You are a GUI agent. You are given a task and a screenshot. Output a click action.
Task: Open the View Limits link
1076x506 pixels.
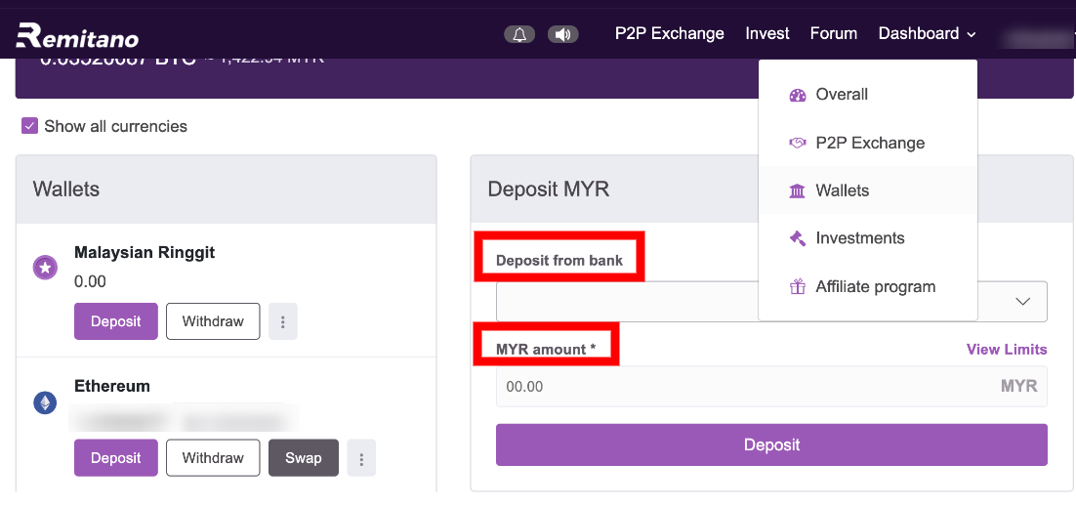(x=1007, y=350)
